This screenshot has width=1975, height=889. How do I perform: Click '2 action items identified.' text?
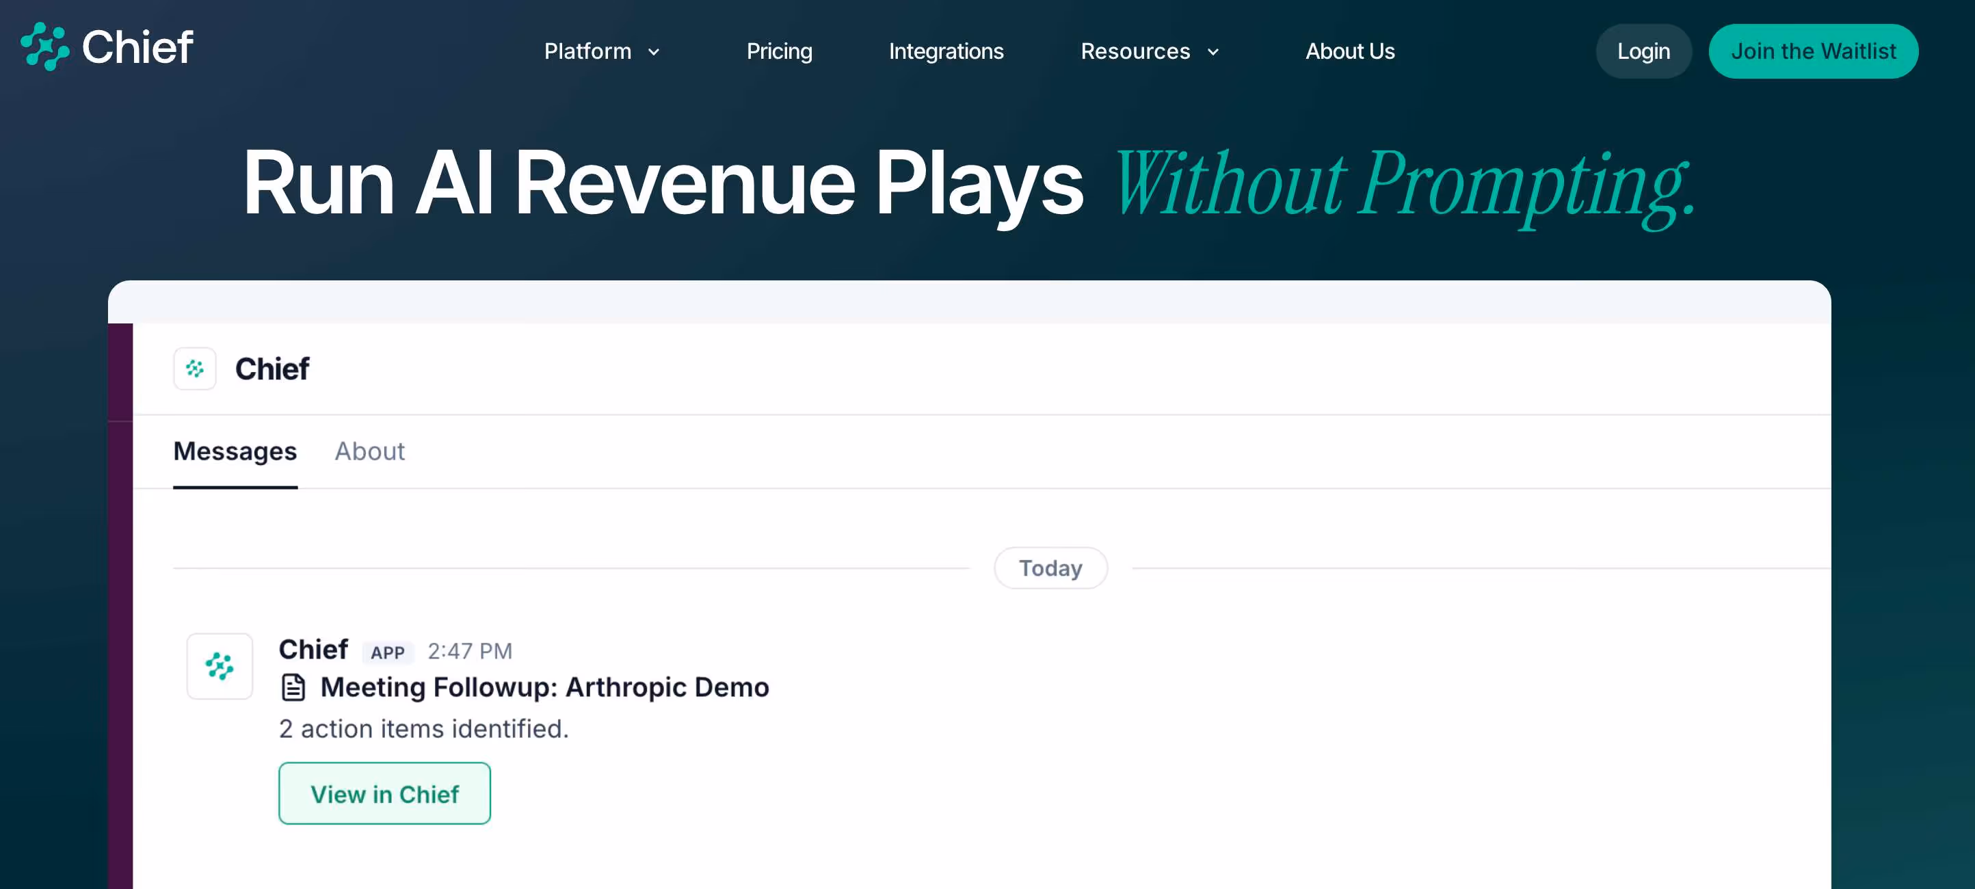click(424, 728)
